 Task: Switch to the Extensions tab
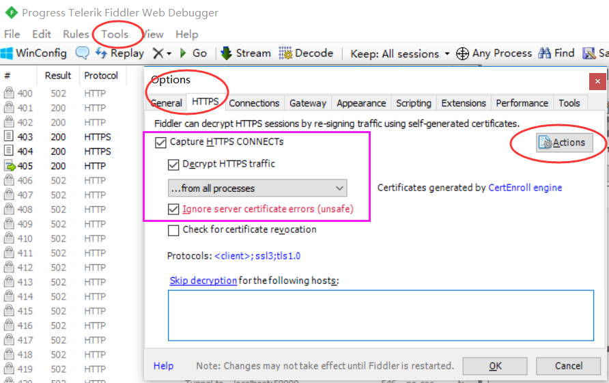tap(464, 103)
